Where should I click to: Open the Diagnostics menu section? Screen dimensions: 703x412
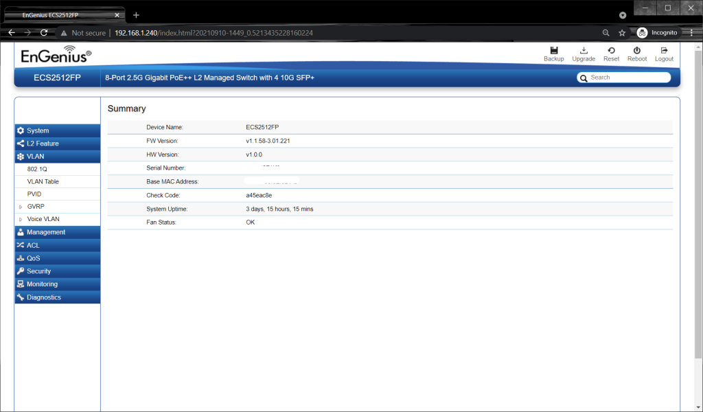tap(58, 297)
